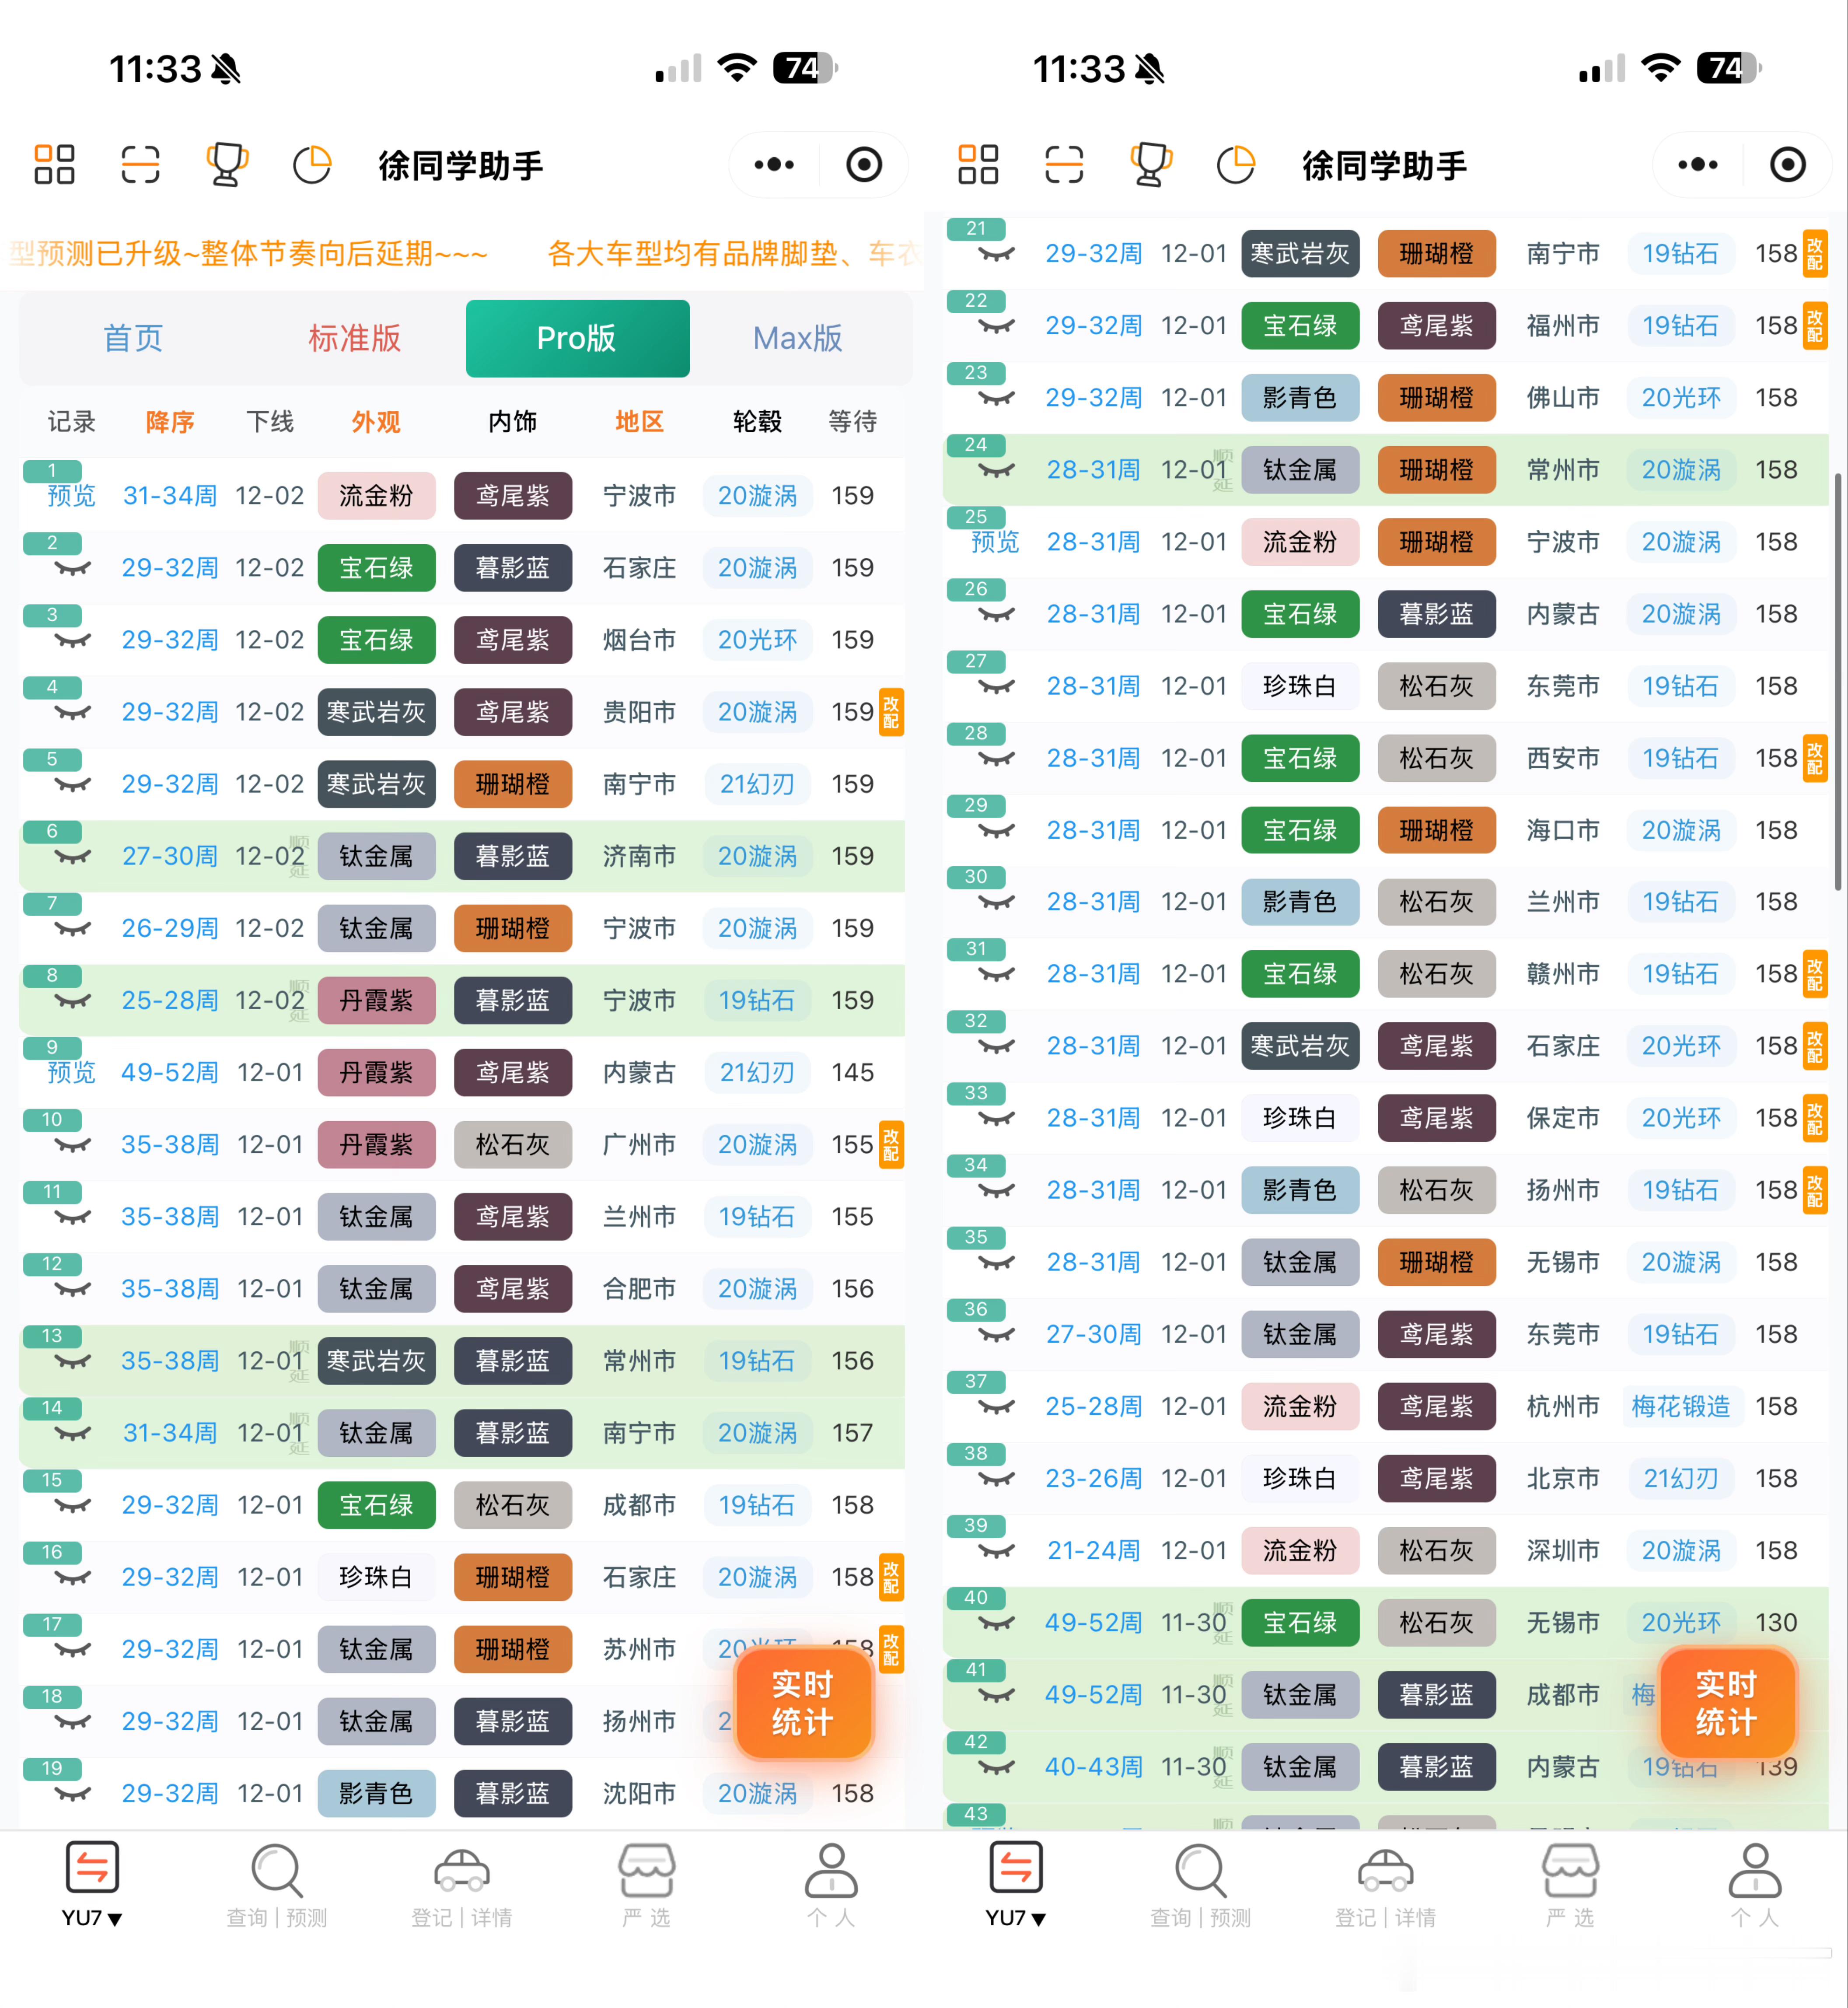Toggle closed-eye icon on row 15

coord(72,1506)
